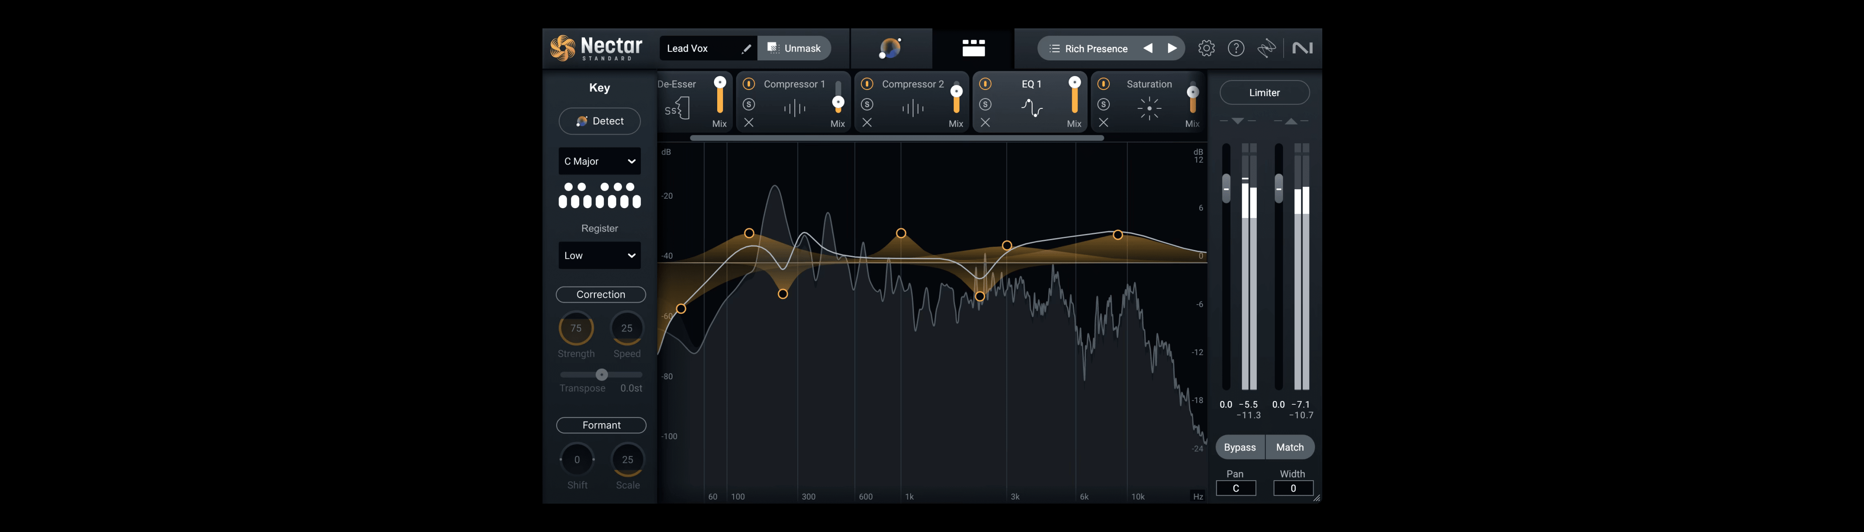Click the Nectar swirl logo
This screenshot has height=532, width=1864.
click(x=563, y=48)
